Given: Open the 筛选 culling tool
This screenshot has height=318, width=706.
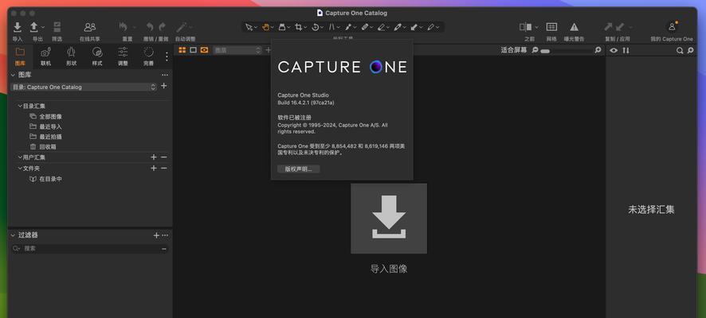Looking at the screenshot, I should [x=57, y=27].
